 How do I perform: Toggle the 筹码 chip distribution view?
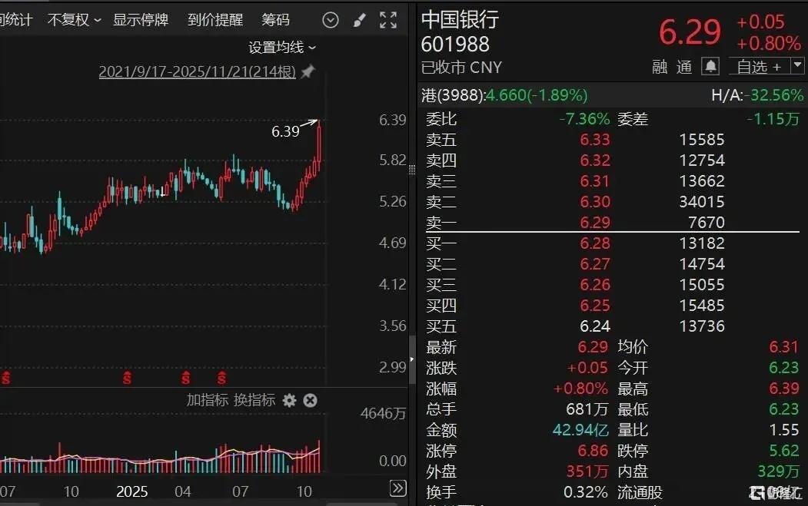276,20
